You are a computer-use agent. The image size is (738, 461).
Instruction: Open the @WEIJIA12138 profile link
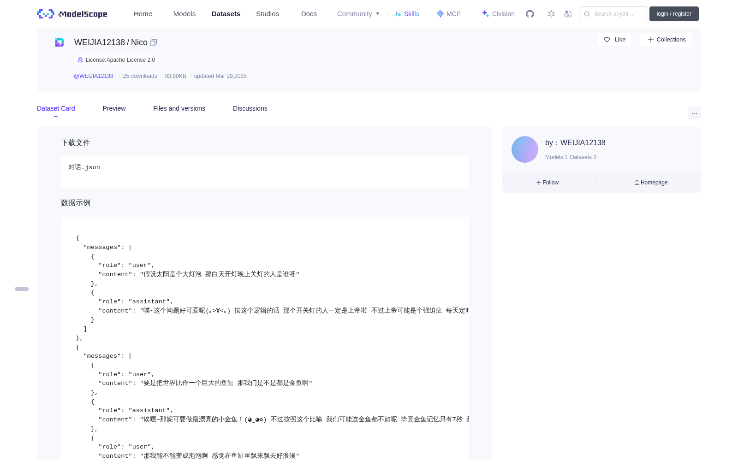(94, 76)
